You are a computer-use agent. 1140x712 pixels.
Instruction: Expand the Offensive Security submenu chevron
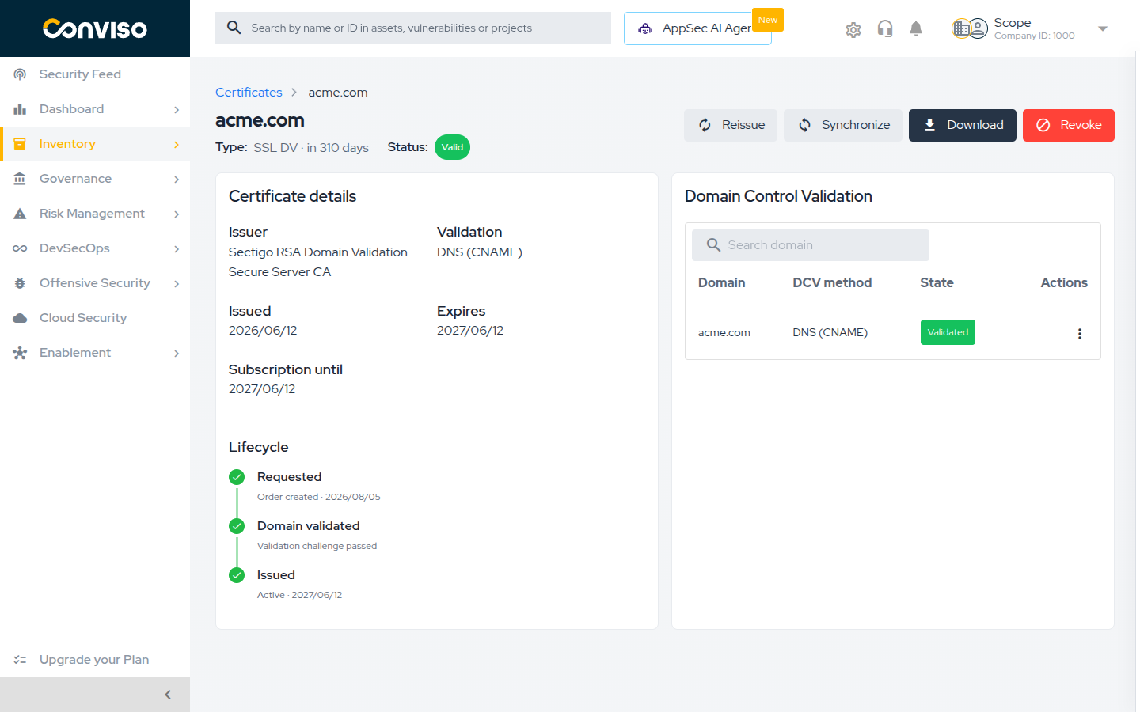(177, 284)
